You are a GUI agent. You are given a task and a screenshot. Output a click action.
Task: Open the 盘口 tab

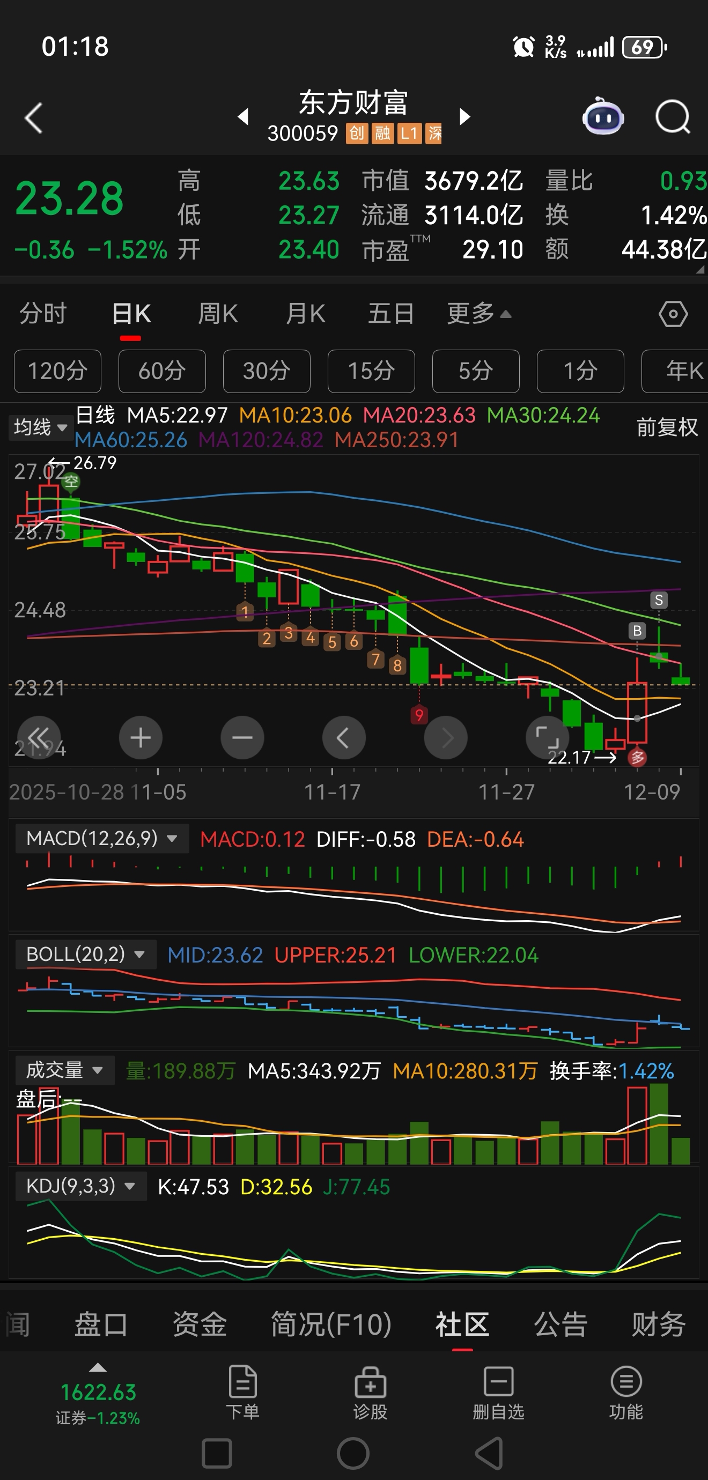click(101, 1324)
